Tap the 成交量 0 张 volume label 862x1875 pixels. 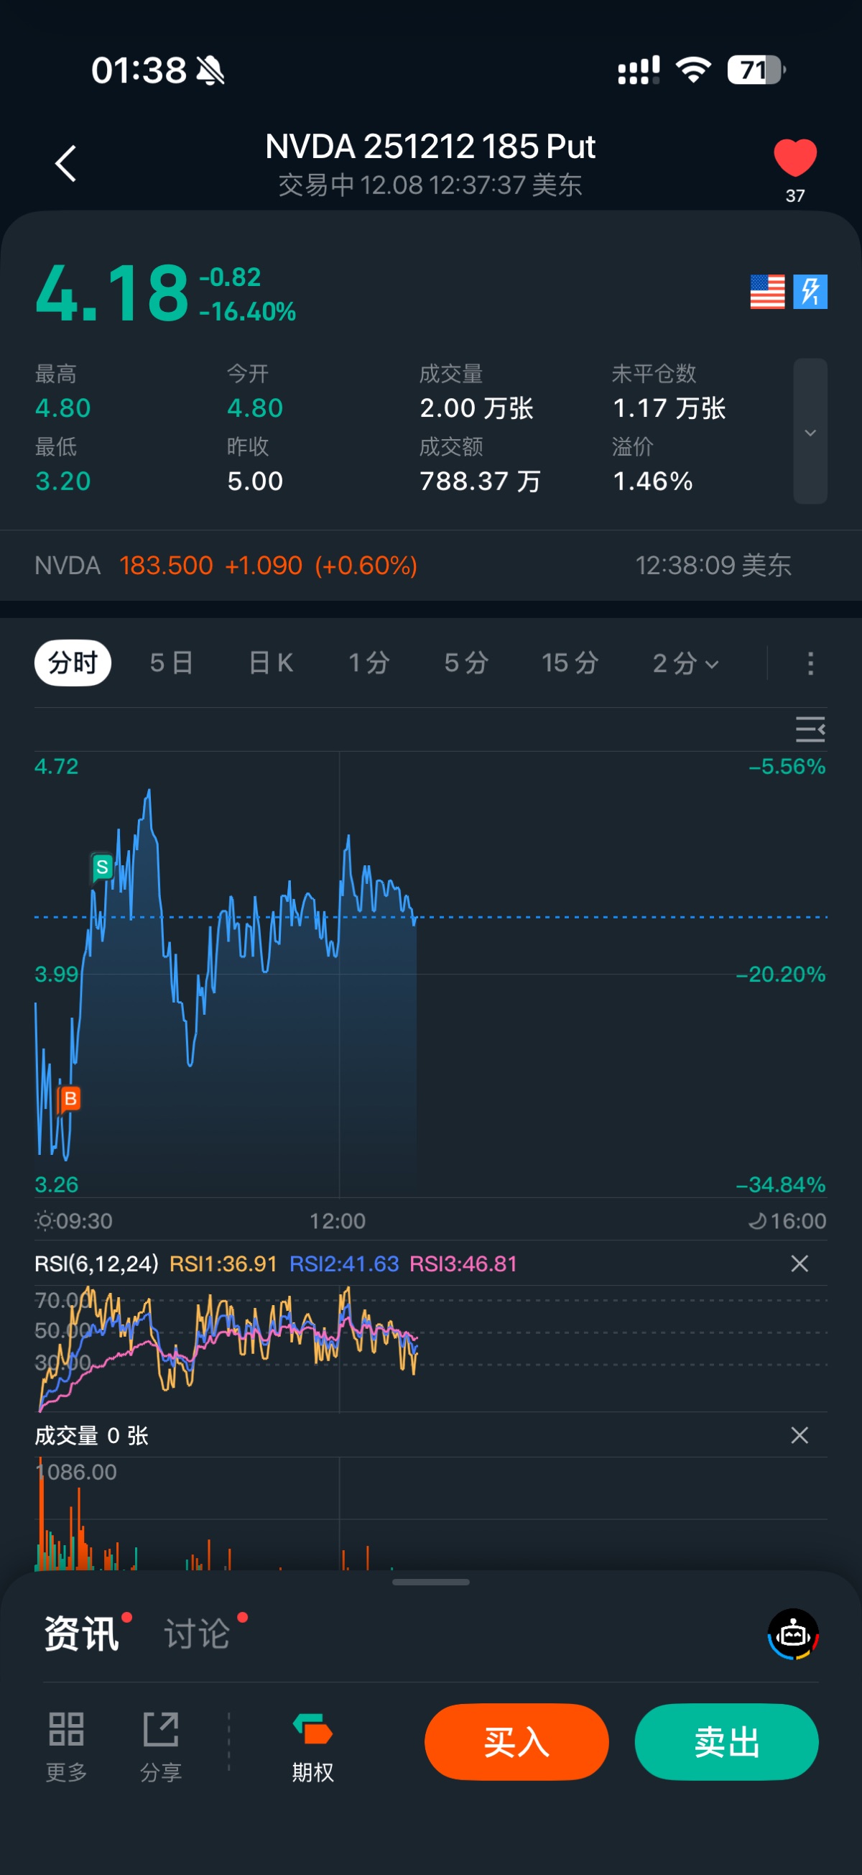click(92, 1435)
